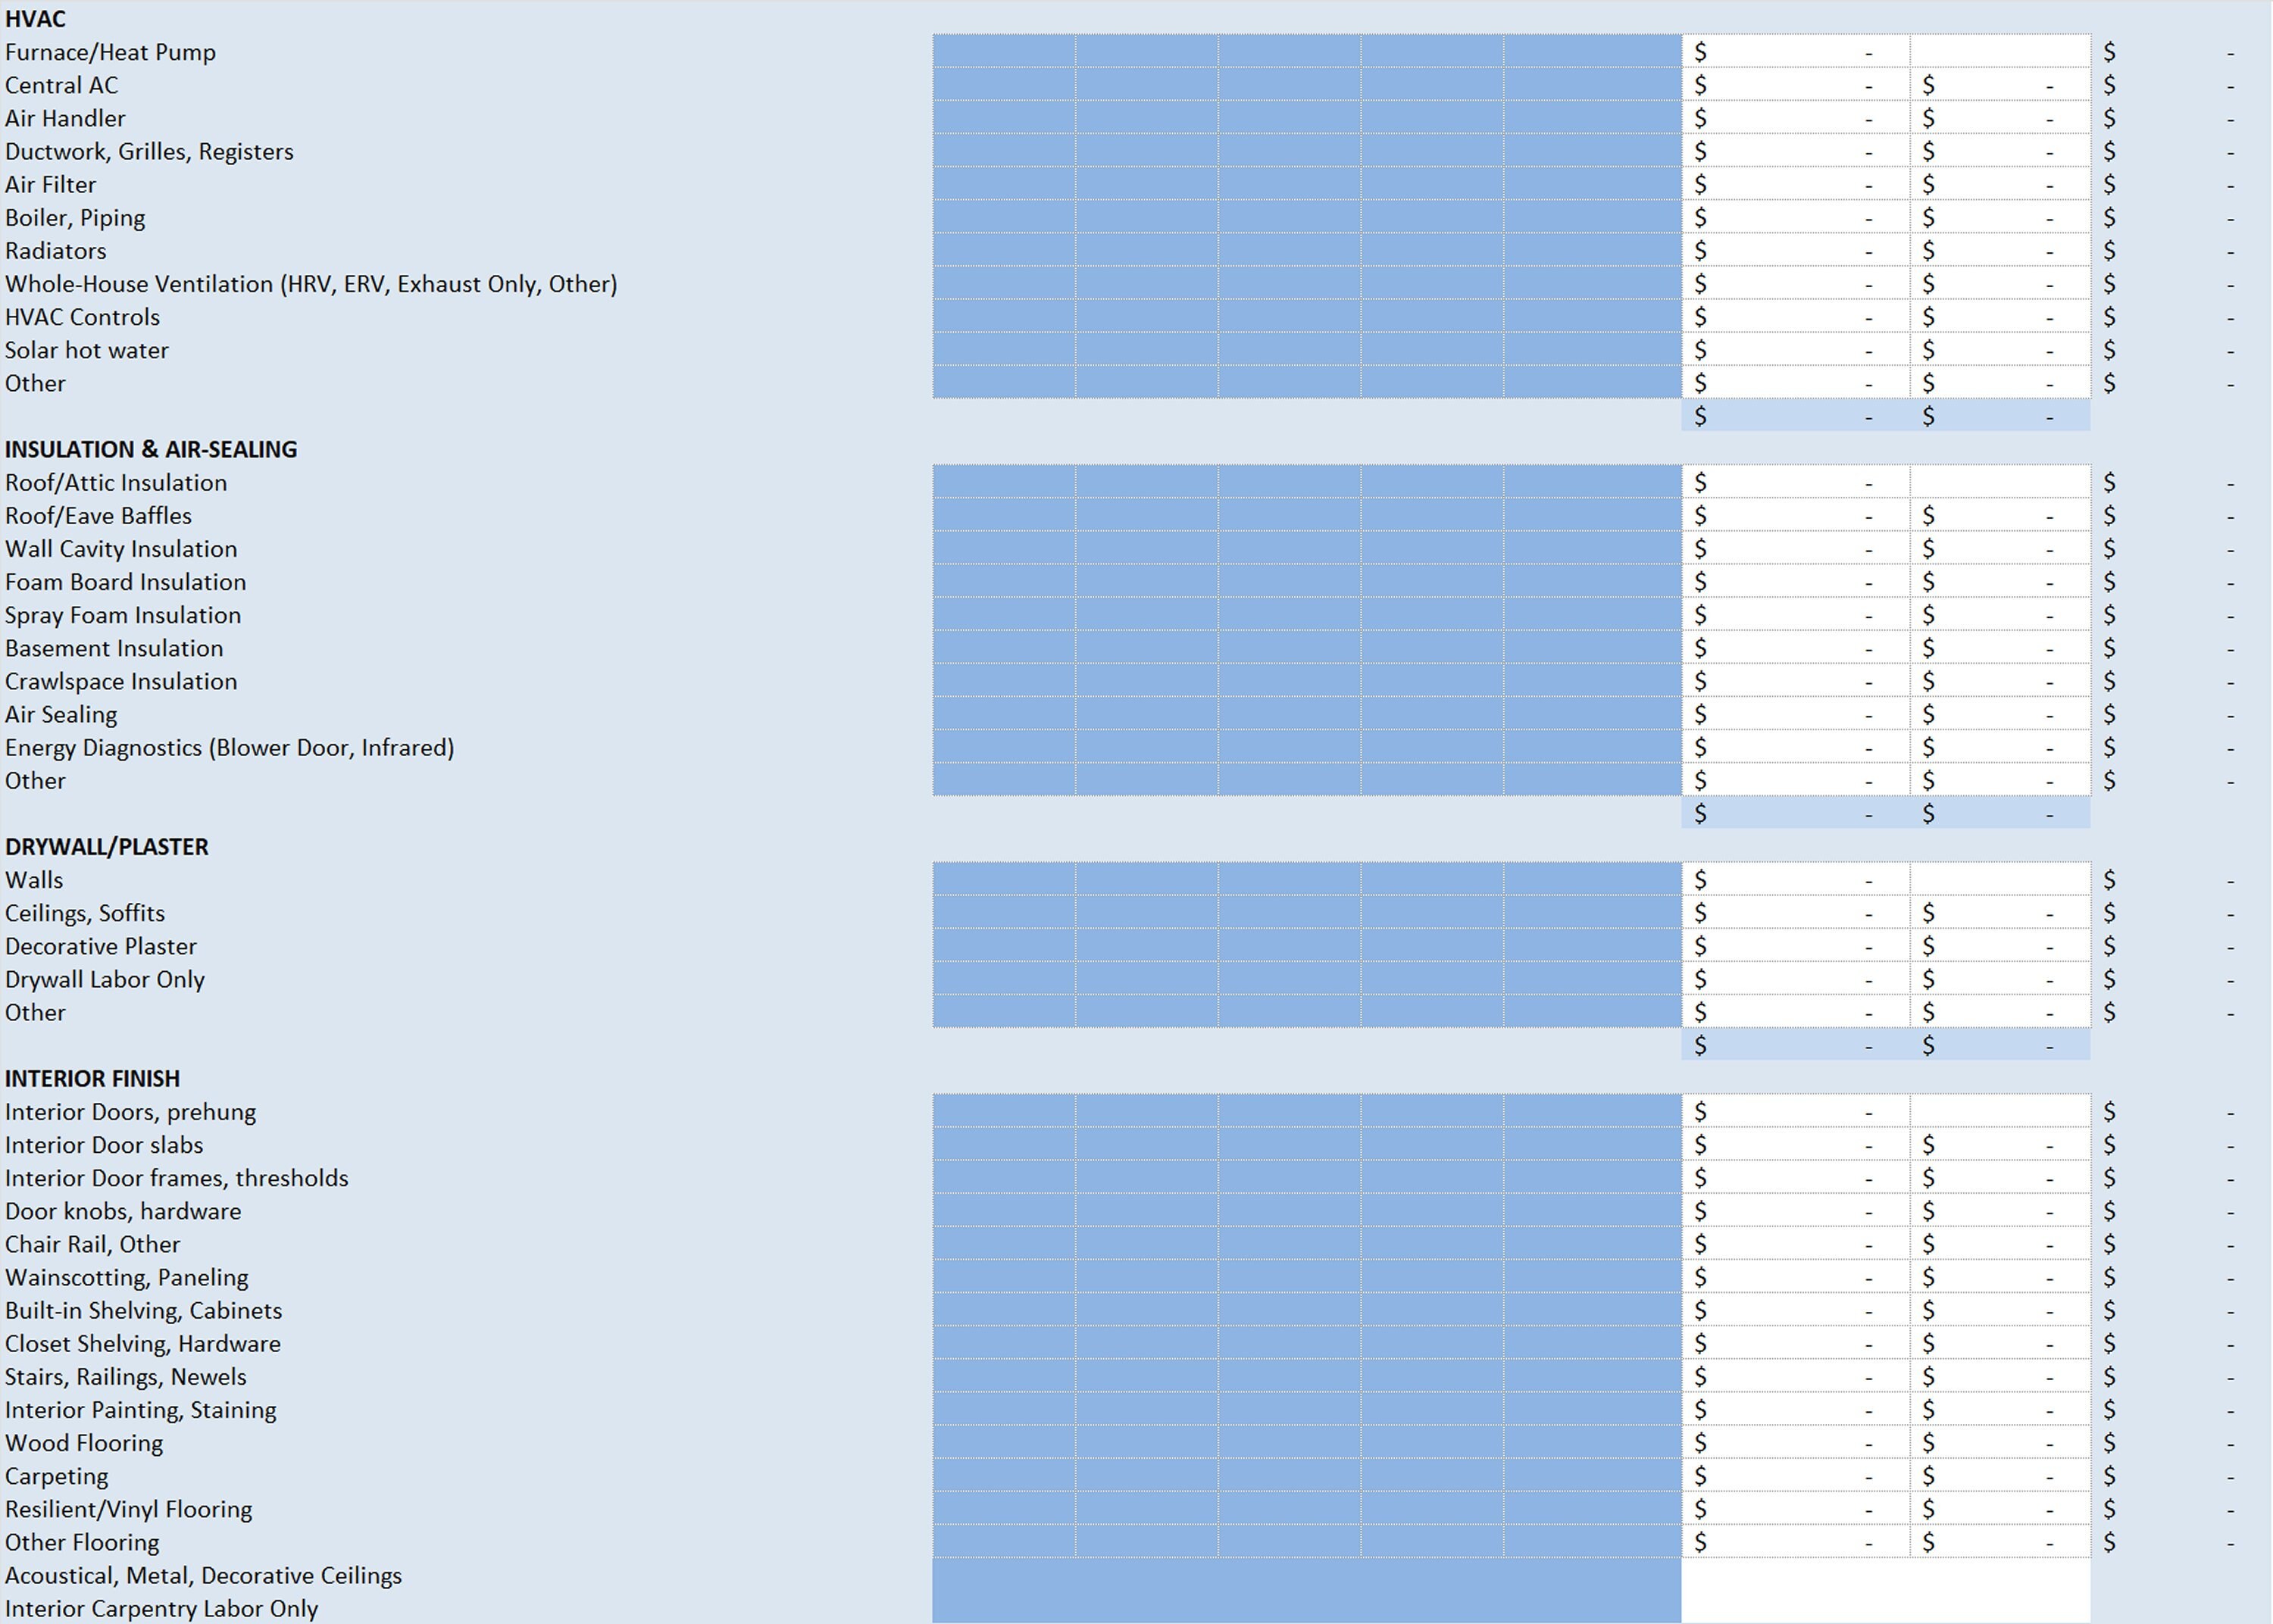Select Spray Foam Insulation cell
The height and width of the screenshot is (1624, 2273).
[123, 615]
